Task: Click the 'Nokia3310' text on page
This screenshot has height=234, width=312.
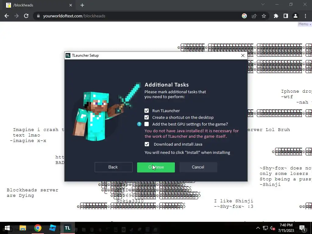Action: point(130,201)
